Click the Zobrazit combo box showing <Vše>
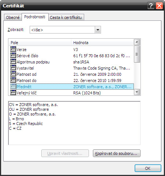The image size is (165, 176). (65, 30)
